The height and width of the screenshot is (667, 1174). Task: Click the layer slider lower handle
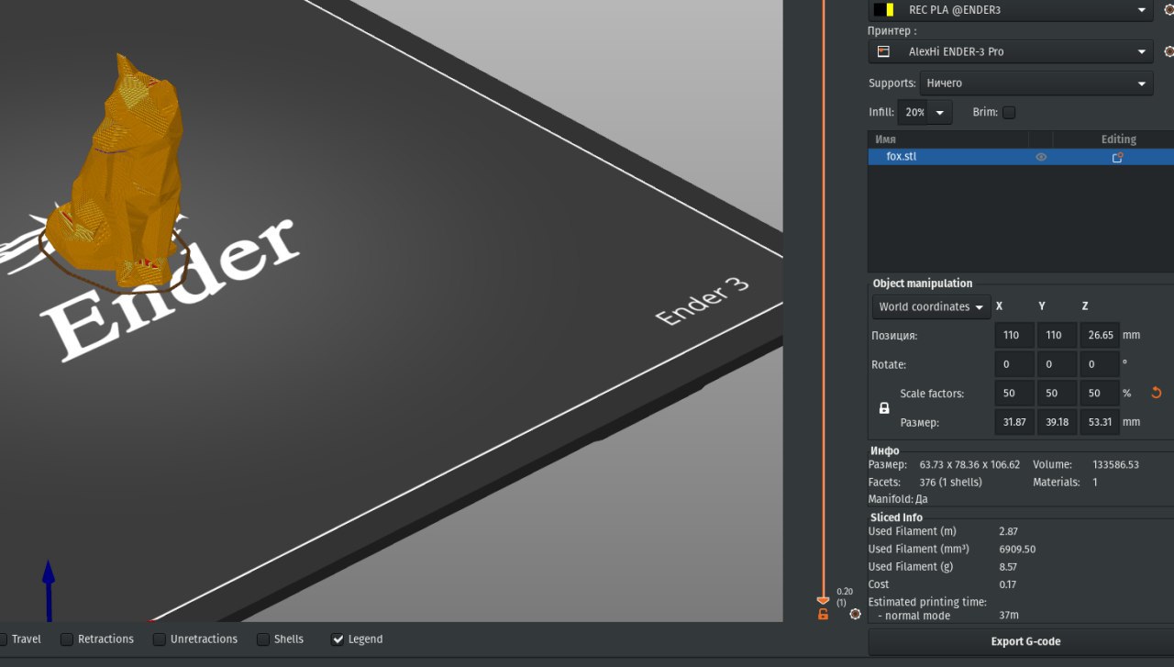click(823, 599)
